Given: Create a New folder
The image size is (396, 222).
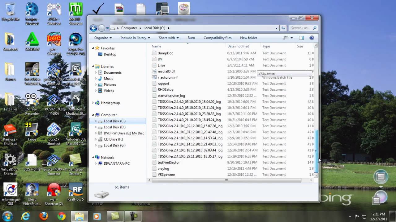Looking at the screenshot, I should coord(248,38).
